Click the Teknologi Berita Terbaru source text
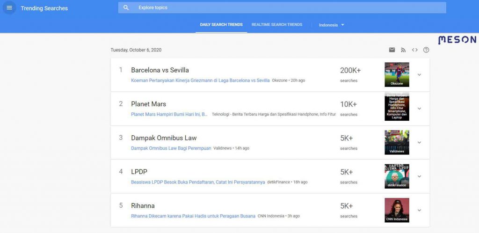 coord(274,114)
